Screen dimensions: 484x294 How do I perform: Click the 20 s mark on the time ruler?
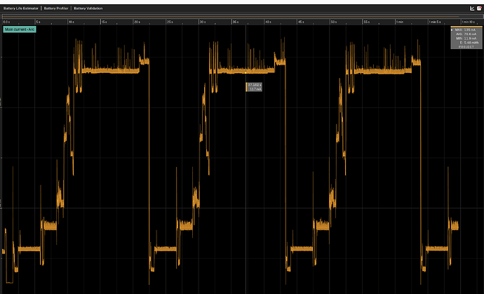(x=137, y=22)
